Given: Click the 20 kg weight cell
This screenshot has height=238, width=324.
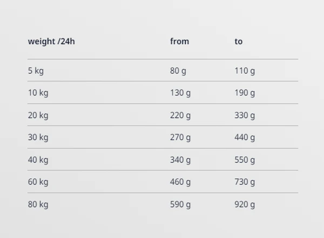Looking at the screenshot, I should tap(38, 115).
